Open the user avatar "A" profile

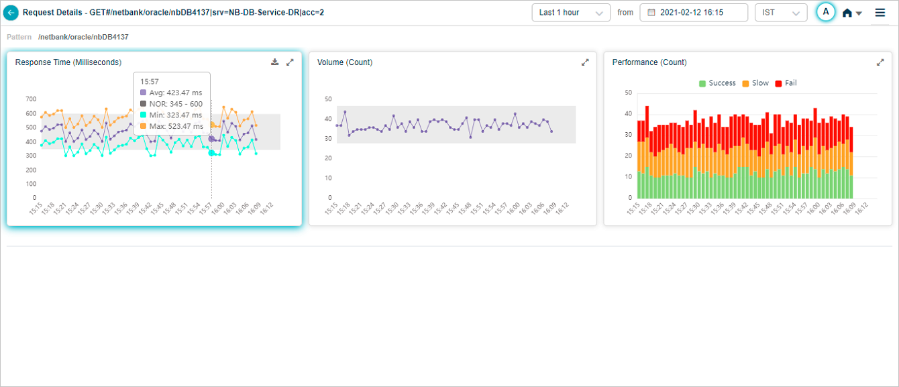pyautogui.click(x=826, y=12)
